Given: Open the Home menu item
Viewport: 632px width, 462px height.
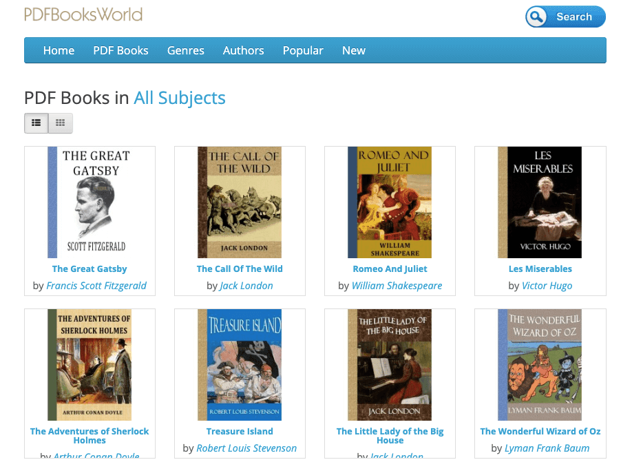Looking at the screenshot, I should pos(59,50).
